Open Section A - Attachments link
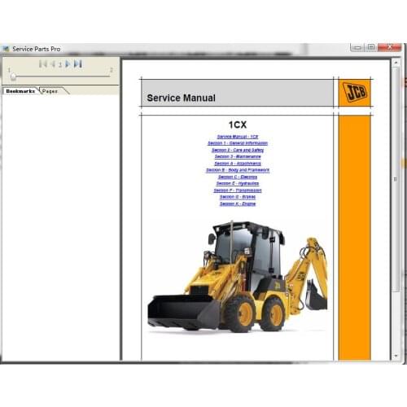Image resolution: width=407 pixels, height=407 pixels. tap(238, 164)
